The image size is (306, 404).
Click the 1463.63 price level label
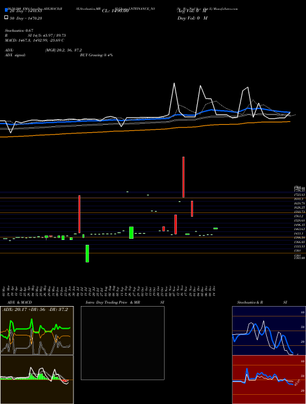299,229
